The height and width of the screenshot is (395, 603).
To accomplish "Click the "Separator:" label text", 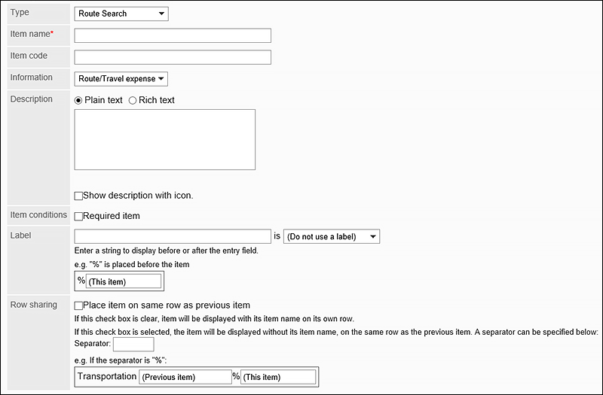I will click(x=92, y=344).
